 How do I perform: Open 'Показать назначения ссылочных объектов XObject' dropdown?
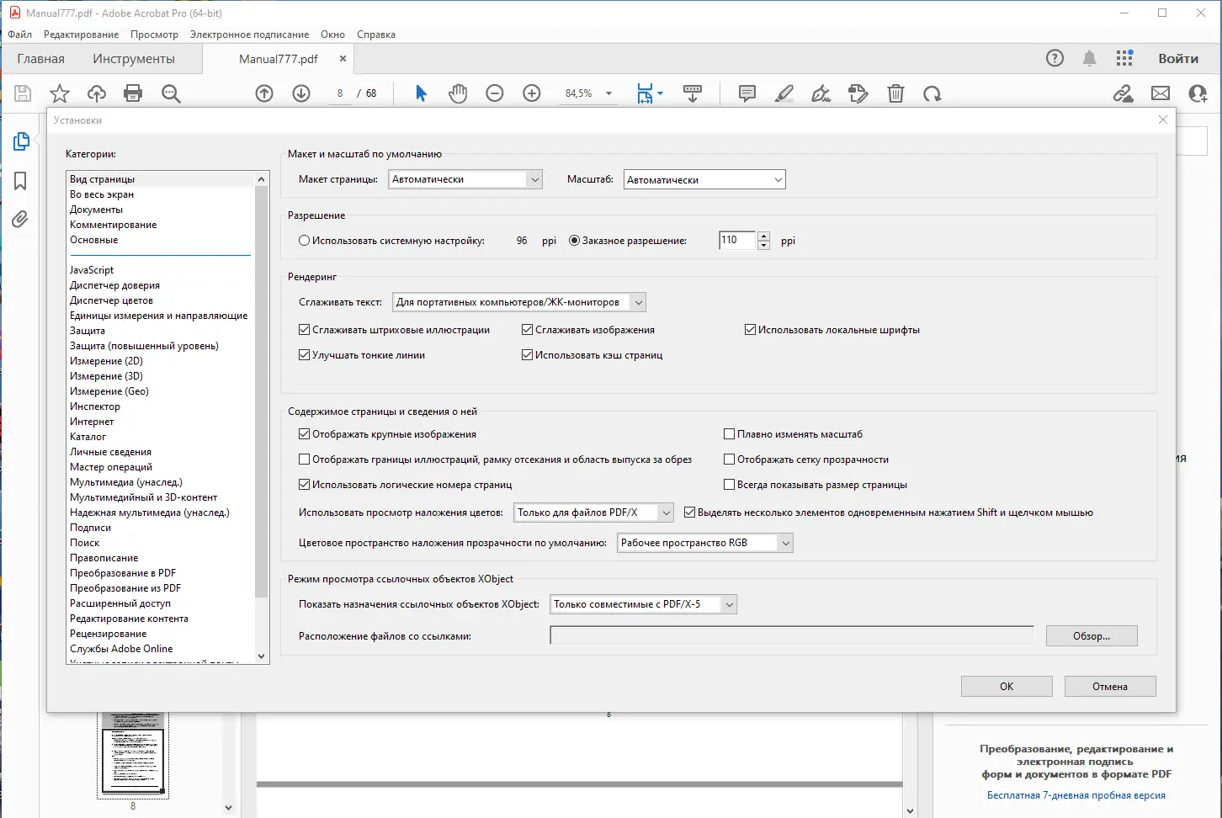coord(643,604)
